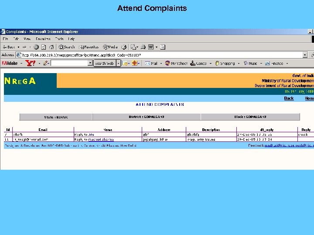This screenshot has height=235, width=314.
Task: Open the Media toolbar button
Action: pos(110,47)
